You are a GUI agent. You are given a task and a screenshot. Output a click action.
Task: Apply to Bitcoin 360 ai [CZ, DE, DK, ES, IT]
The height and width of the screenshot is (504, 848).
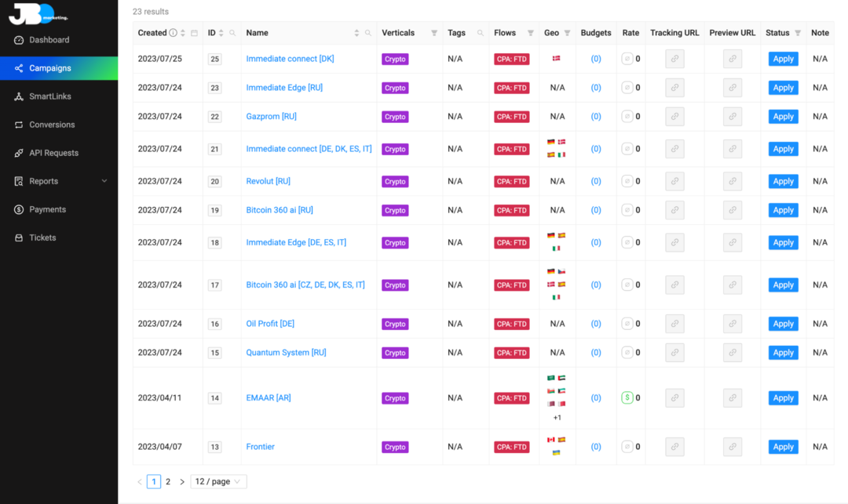click(783, 285)
